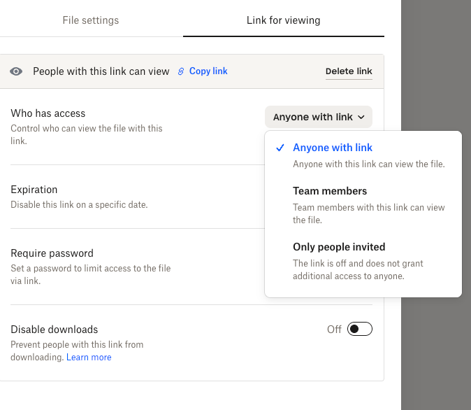Click the Require password setting heading
Screen dimensions: 471x410
[x=52, y=253]
